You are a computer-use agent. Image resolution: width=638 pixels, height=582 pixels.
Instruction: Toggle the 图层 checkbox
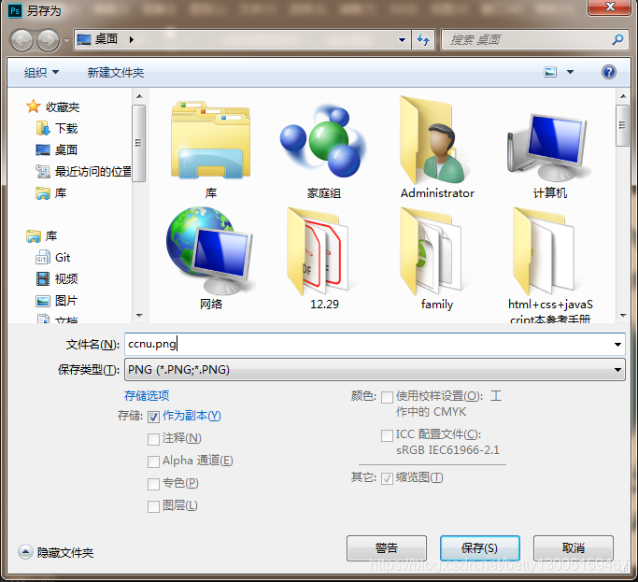click(153, 506)
